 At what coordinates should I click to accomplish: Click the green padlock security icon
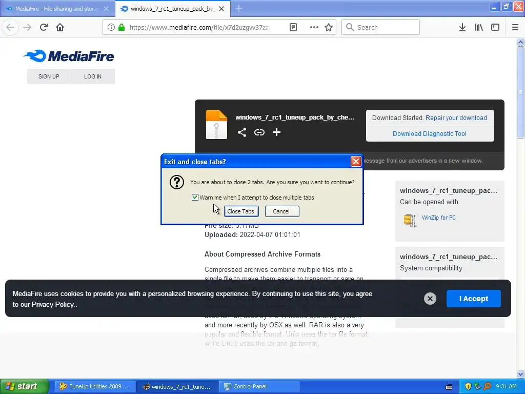(122, 28)
